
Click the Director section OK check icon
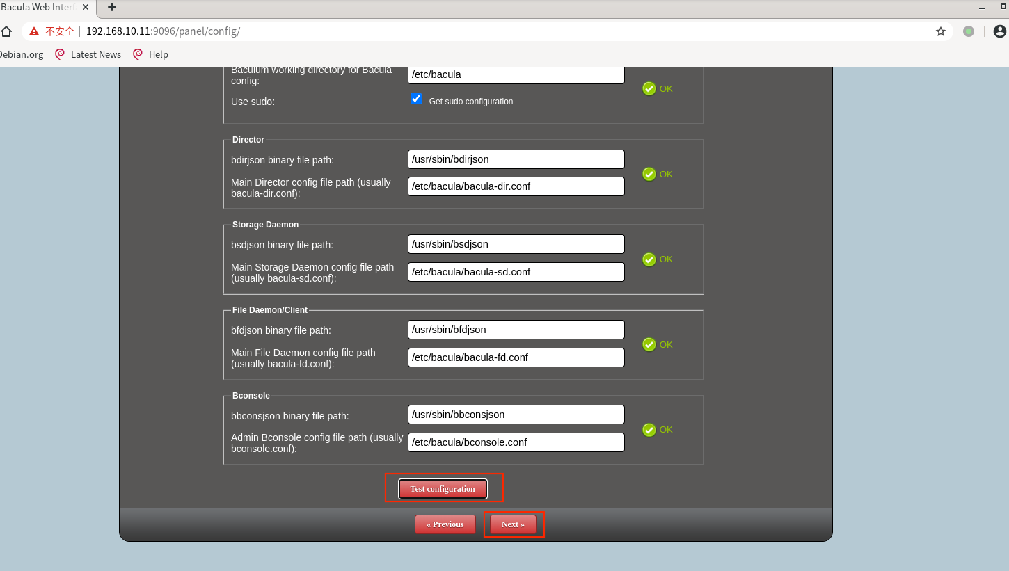pos(649,174)
